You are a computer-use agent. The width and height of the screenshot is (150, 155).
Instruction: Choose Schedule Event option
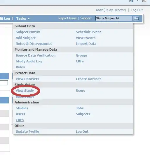point(88,32)
